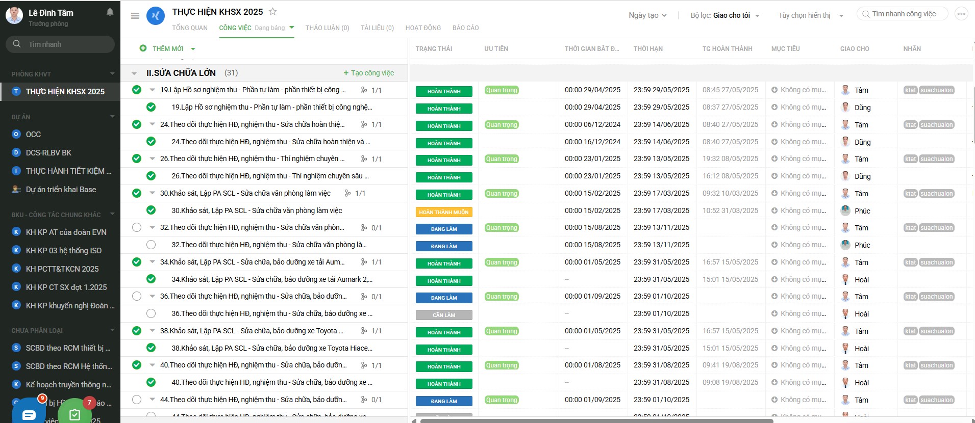
Task: Collapse the II.SỬA CHỮA LỚN group
Action: [x=134, y=73]
